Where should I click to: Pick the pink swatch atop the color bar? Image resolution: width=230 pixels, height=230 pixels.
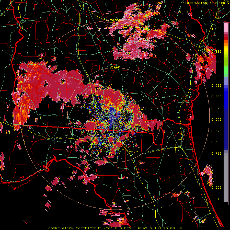click(x=226, y=27)
